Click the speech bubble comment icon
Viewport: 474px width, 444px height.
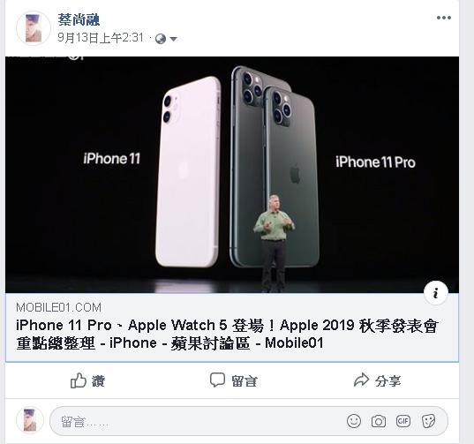click(217, 380)
